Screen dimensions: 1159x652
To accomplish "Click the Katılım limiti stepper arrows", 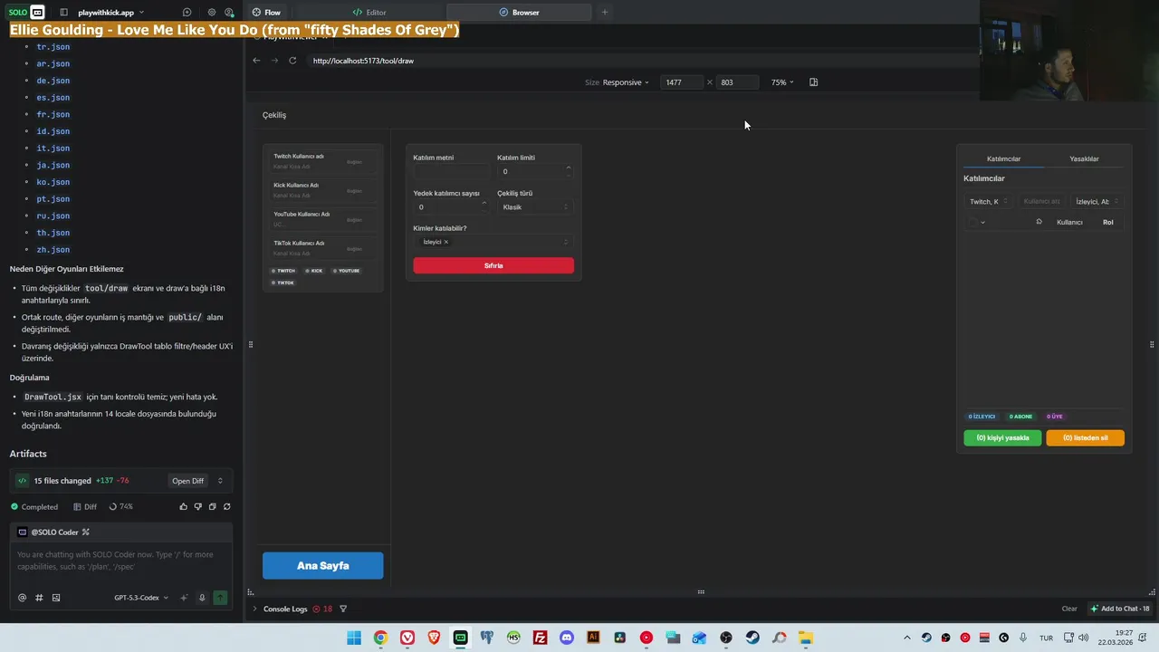I will point(569,171).
